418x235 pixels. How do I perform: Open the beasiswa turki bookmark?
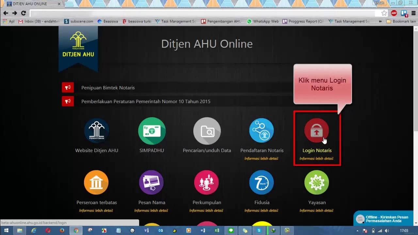(137, 21)
